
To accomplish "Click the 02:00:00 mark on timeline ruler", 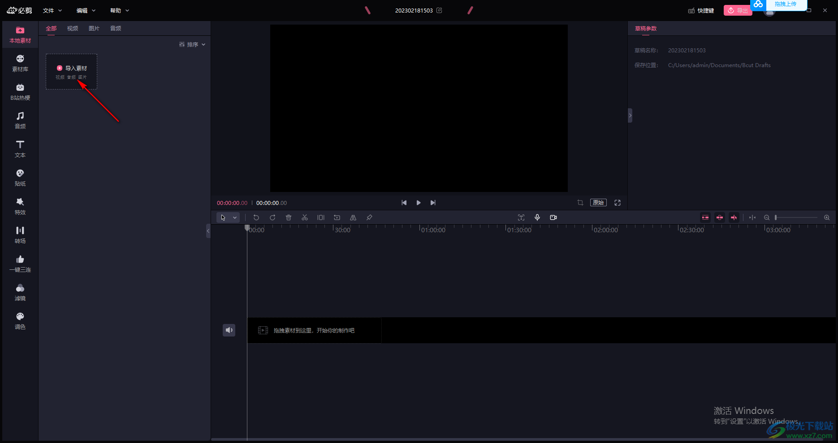I will point(605,230).
